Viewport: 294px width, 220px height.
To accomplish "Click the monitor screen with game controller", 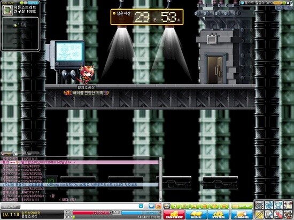I will 69,52.
